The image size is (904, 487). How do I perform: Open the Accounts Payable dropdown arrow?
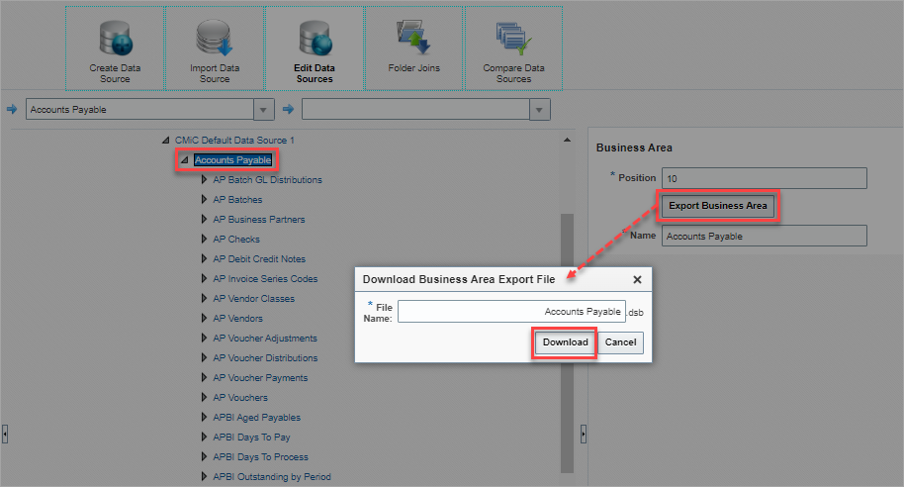click(x=264, y=110)
